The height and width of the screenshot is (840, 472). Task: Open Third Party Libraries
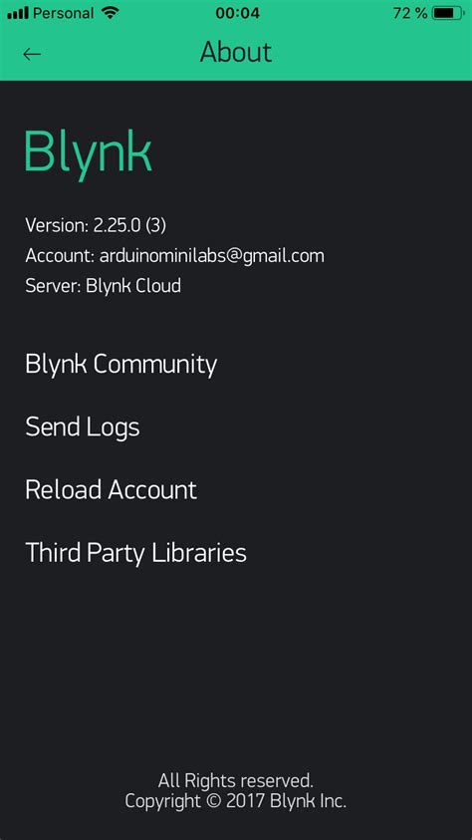[136, 552]
